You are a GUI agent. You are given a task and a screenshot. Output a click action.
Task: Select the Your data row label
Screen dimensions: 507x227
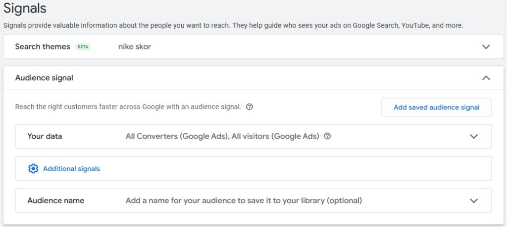45,136
